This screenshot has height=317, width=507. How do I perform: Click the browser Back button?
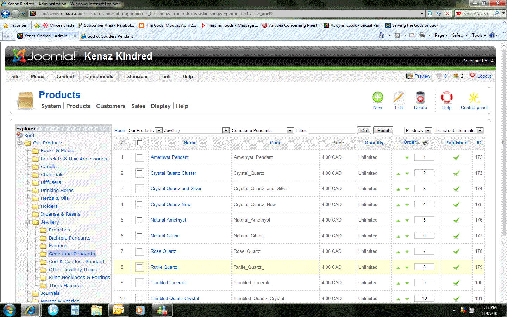click(6, 14)
